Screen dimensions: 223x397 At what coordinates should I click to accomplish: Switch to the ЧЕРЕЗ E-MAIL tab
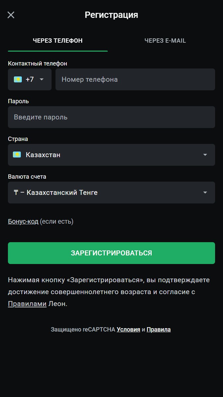click(165, 41)
